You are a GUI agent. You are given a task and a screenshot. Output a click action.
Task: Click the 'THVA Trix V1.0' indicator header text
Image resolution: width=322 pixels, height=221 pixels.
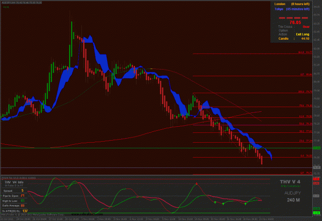(19, 178)
